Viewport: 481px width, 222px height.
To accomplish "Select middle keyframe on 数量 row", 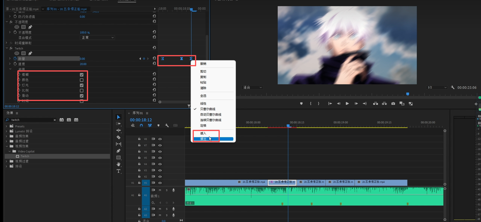I will coord(181,59).
